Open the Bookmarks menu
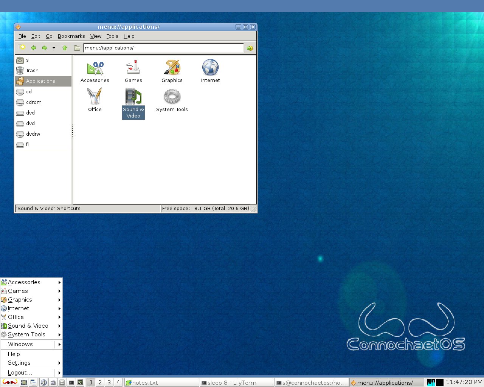 click(71, 36)
